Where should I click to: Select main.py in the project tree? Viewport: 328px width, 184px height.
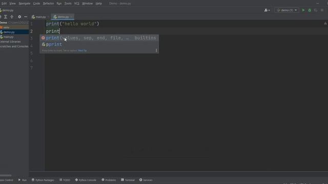tap(8, 37)
